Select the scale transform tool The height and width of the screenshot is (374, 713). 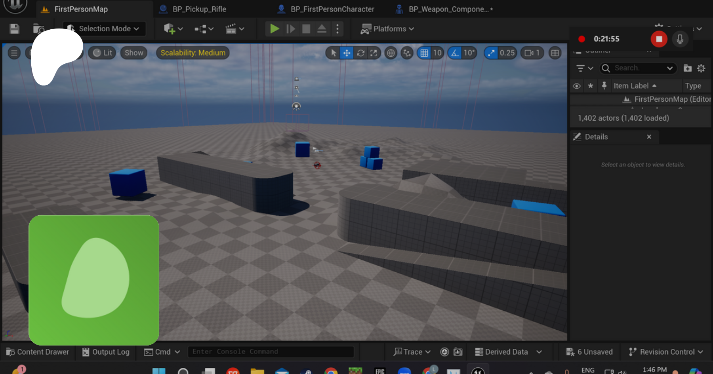374,53
